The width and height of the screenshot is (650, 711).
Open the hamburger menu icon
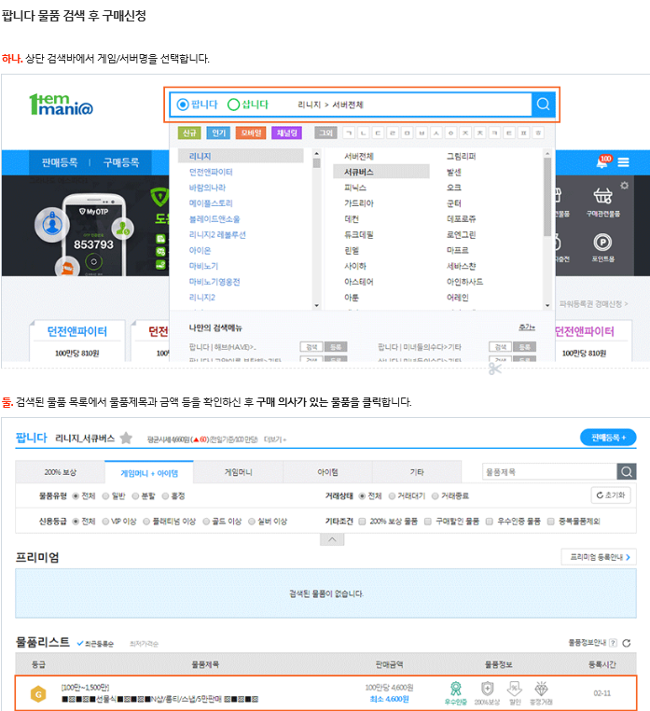[x=623, y=162]
